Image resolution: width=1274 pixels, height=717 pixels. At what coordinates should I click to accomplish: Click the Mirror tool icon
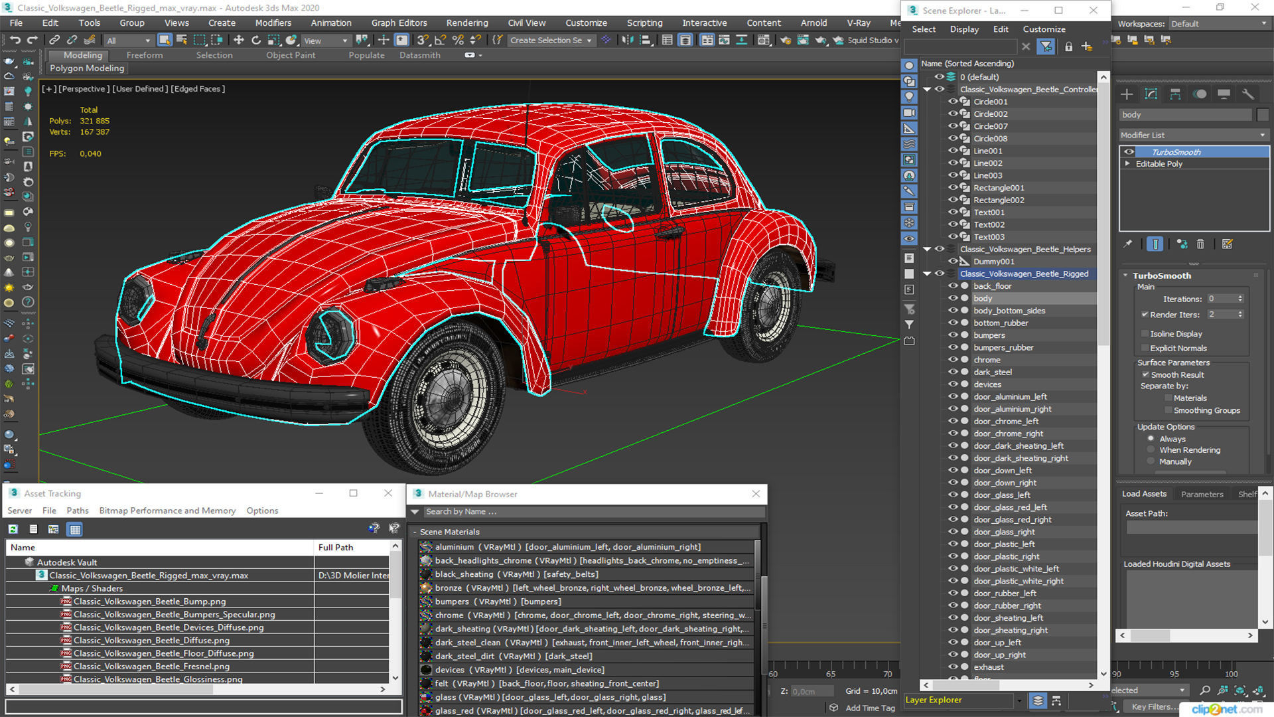[627, 40]
